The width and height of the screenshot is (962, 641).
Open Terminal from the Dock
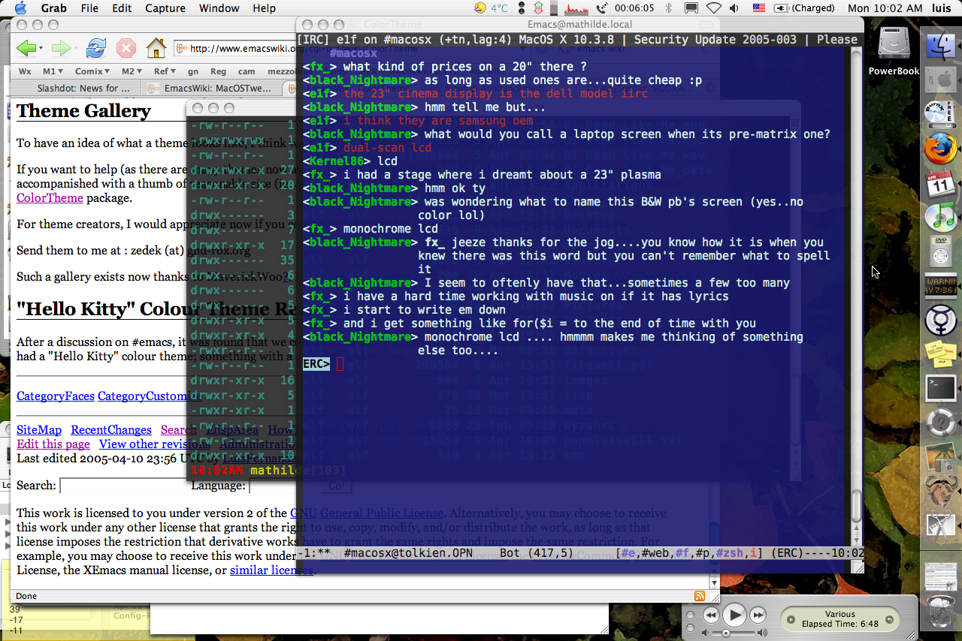coord(940,389)
